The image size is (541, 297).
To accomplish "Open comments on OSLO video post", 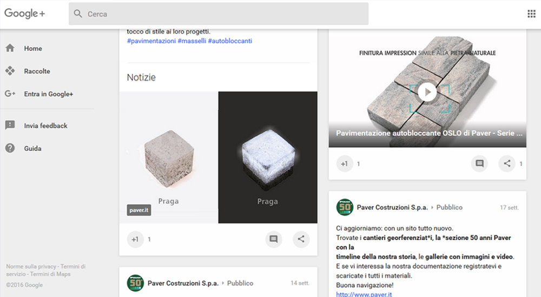I will point(479,163).
